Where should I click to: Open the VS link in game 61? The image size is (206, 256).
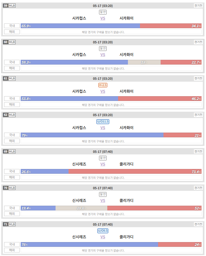pyautogui.click(x=103, y=91)
